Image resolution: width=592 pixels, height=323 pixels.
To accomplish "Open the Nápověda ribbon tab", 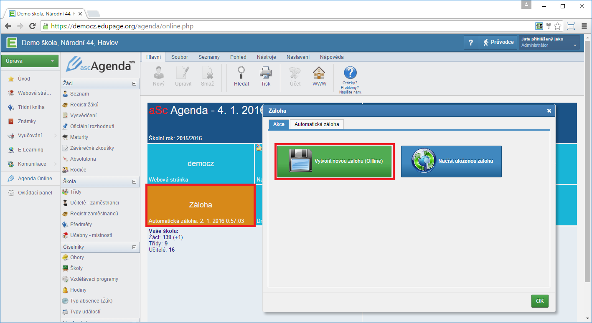I will point(332,57).
